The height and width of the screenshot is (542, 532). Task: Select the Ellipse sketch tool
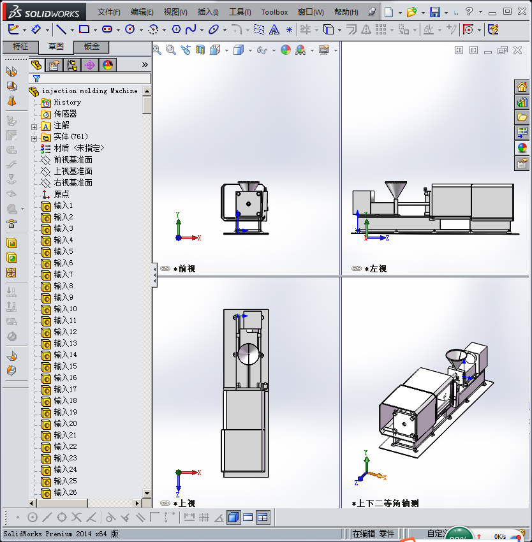click(214, 29)
